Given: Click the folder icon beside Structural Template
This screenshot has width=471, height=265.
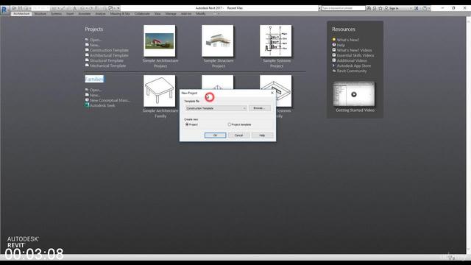Looking at the screenshot, I should pyautogui.click(x=87, y=60).
